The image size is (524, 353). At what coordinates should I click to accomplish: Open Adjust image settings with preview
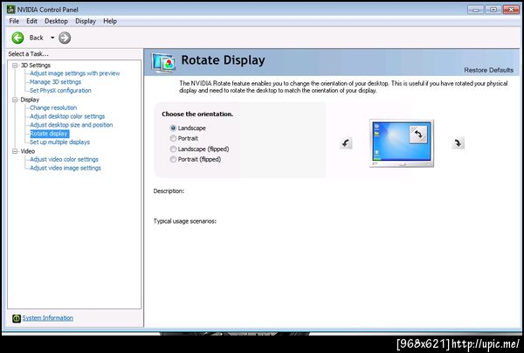click(x=74, y=73)
